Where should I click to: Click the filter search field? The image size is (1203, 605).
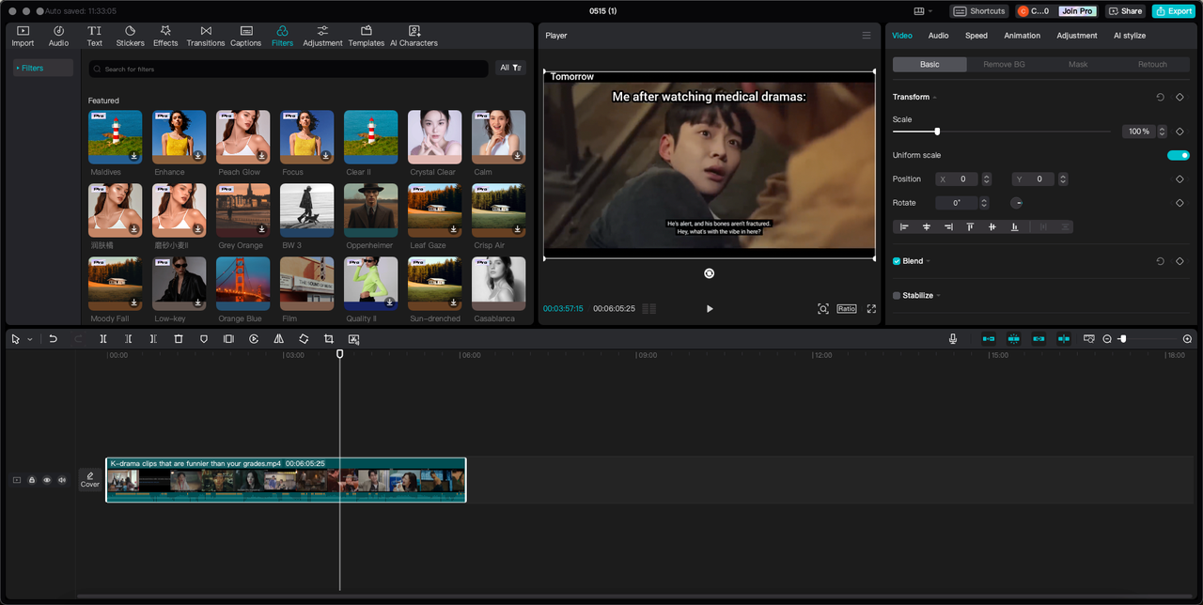pyautogui.click(x=289, y=69)
